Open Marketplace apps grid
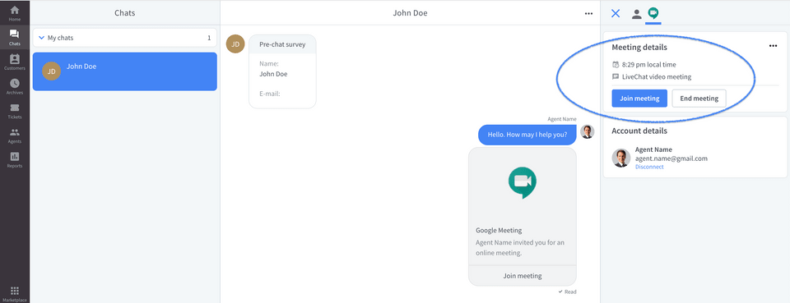 click(15, 293)
